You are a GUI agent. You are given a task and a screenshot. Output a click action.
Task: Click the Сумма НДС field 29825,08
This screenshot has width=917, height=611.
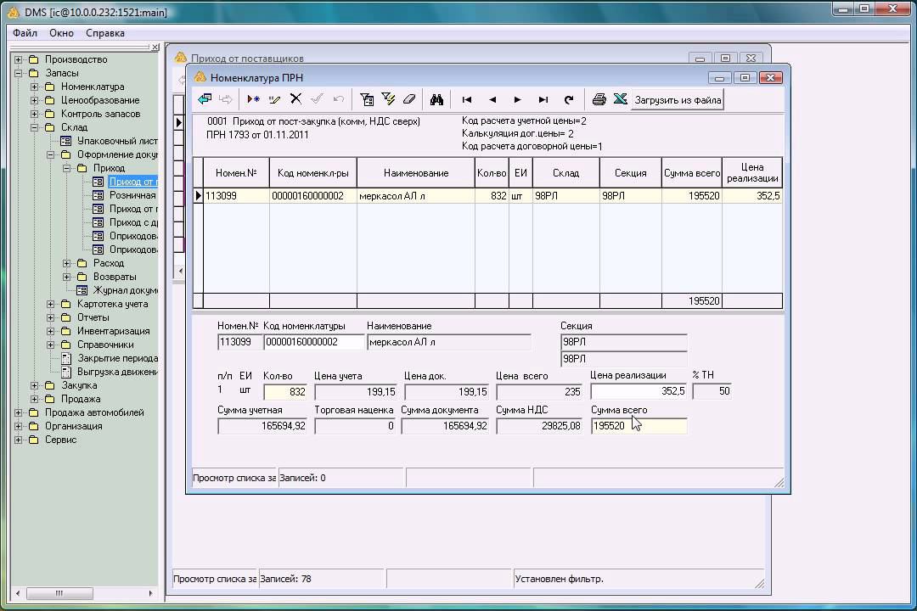click(539, 426)
